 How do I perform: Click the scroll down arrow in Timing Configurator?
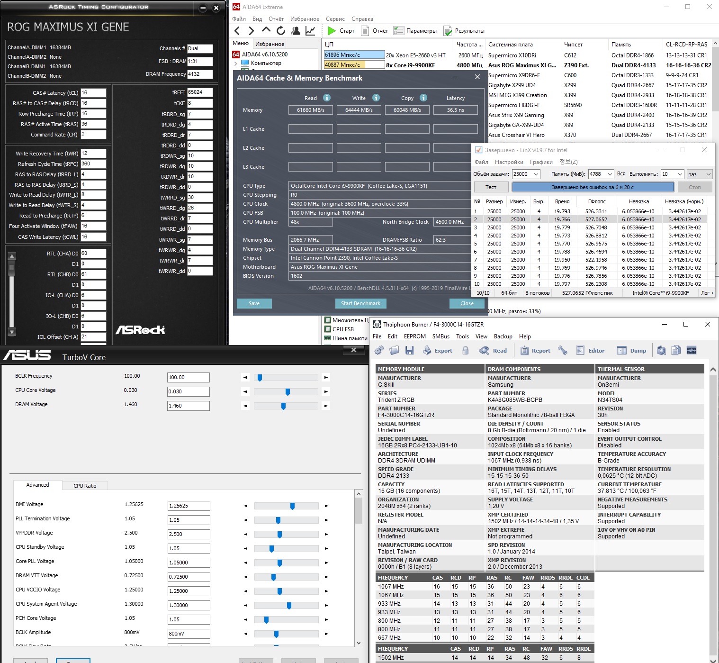pos(12,332)
